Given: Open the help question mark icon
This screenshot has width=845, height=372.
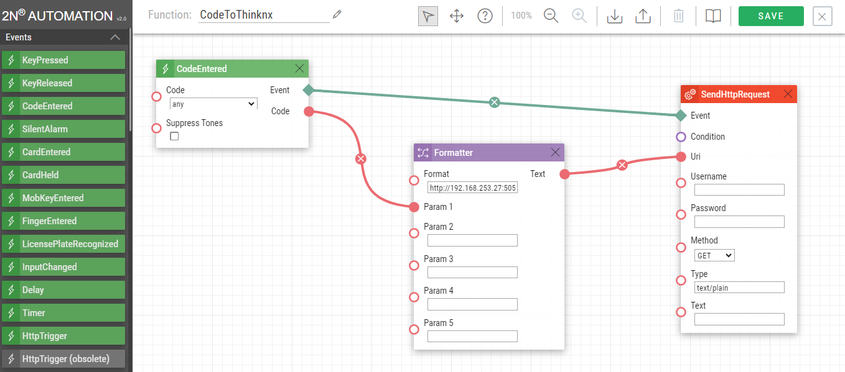Looking at the screenshot, I should point(485,16).
